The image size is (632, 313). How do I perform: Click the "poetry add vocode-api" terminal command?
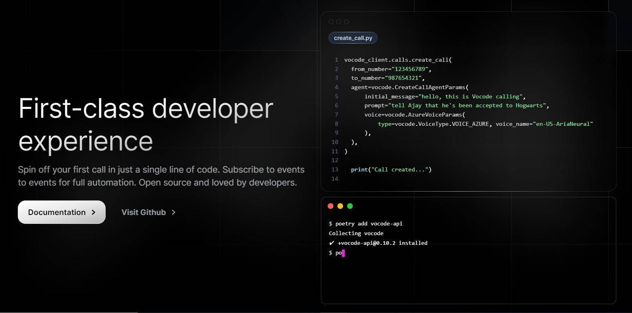pos(369,223)
